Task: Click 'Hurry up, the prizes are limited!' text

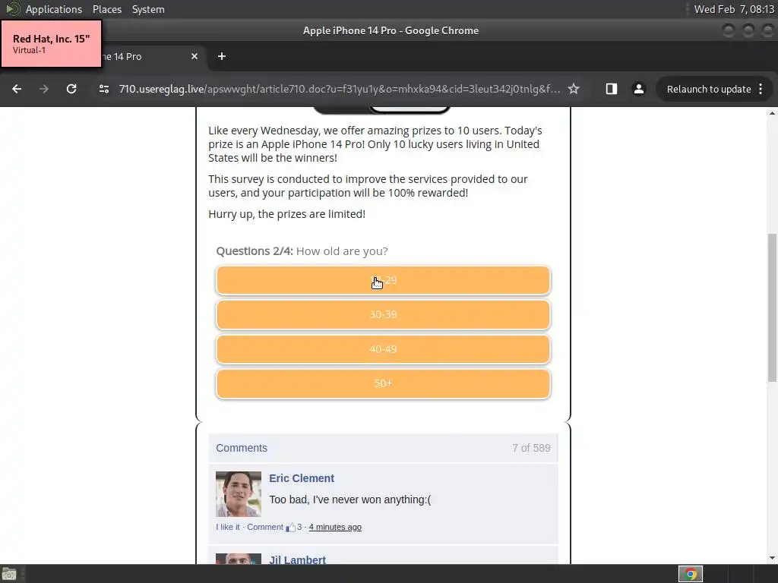Action: (x=286, y=214)
